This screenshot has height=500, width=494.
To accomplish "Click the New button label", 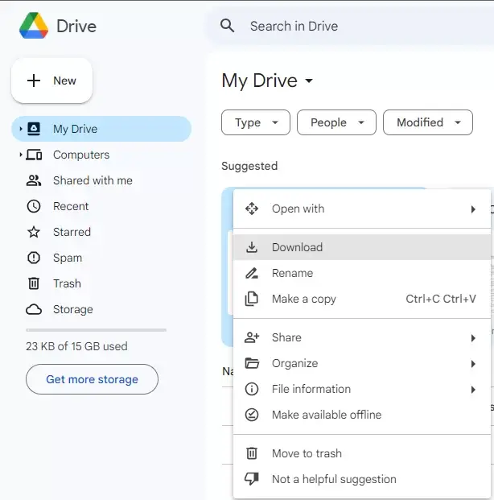I will point(64,81).
